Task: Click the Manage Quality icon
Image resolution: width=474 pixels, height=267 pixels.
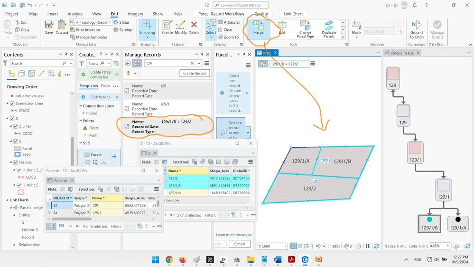Action: coord(437,29)
